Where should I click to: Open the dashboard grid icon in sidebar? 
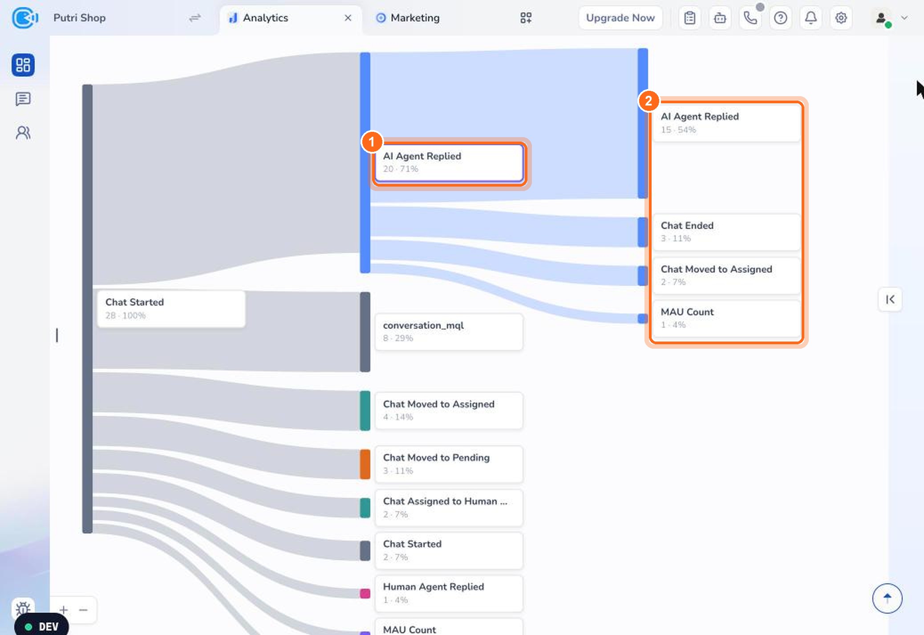tap(23, 65)
